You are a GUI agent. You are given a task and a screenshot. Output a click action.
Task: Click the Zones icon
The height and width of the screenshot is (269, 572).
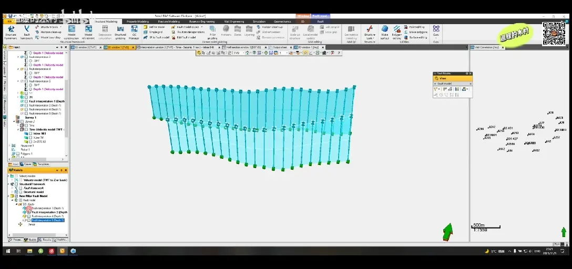[x=238, y=30]
